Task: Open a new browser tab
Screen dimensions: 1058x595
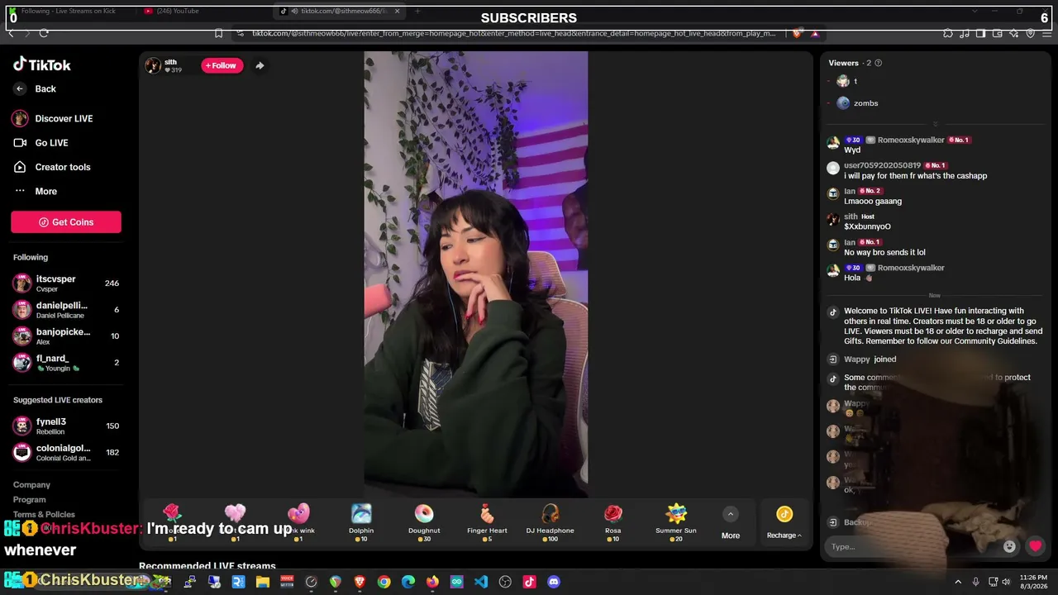Action: 417,12
